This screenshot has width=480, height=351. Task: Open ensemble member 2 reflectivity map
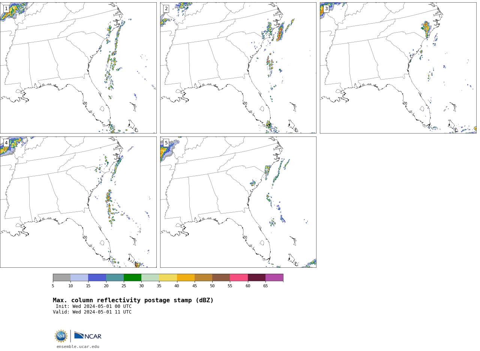click(238, 68)
